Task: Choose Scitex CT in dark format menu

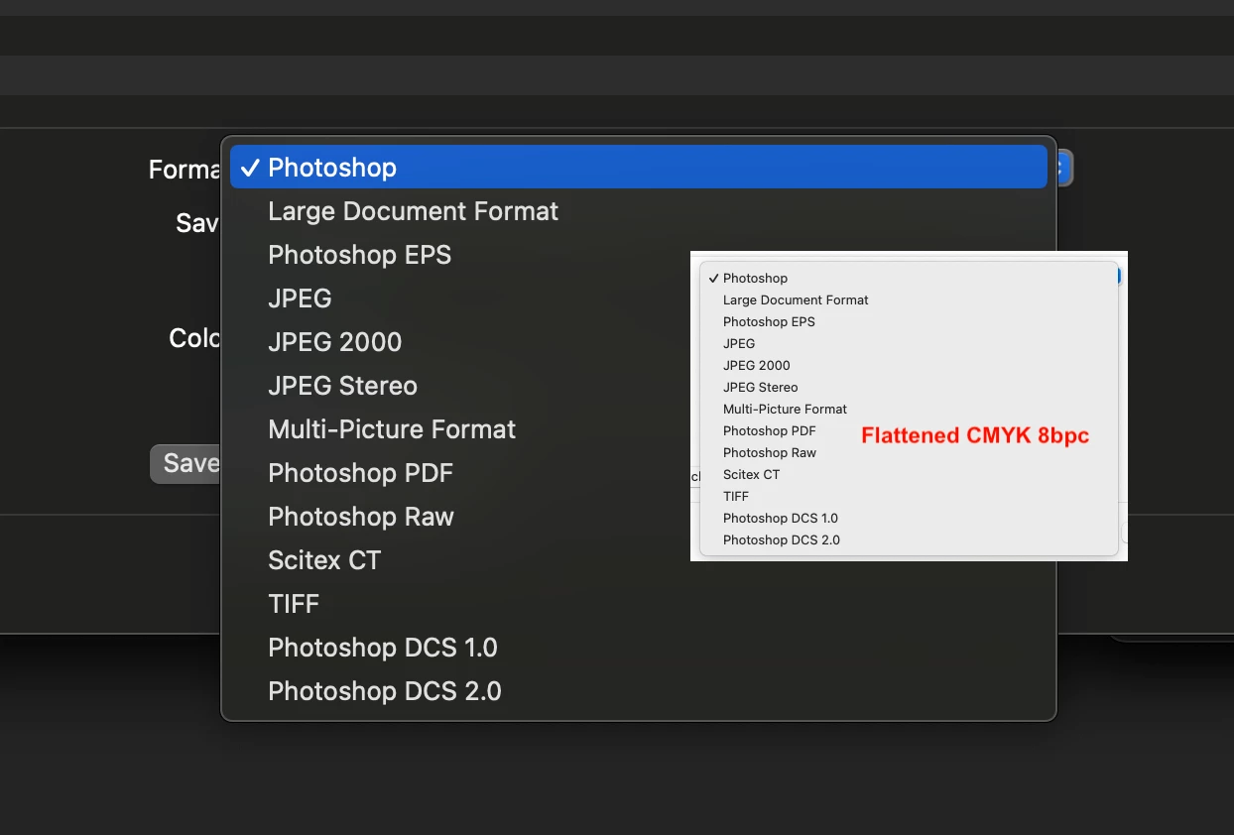Action: [639, 560]
